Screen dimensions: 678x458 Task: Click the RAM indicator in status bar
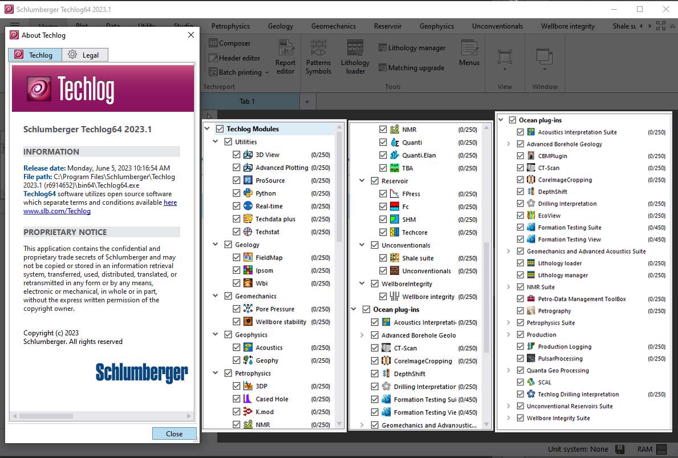pyautogui.click(x=652, y=449)
